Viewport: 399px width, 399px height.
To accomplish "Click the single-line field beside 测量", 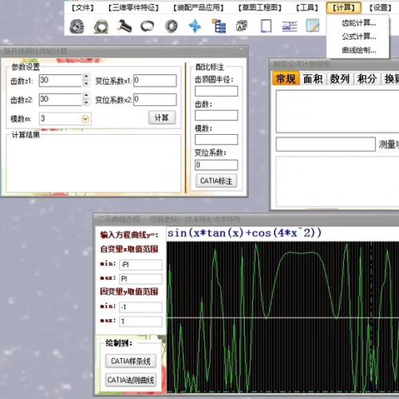I will click(x=326, y=144).
